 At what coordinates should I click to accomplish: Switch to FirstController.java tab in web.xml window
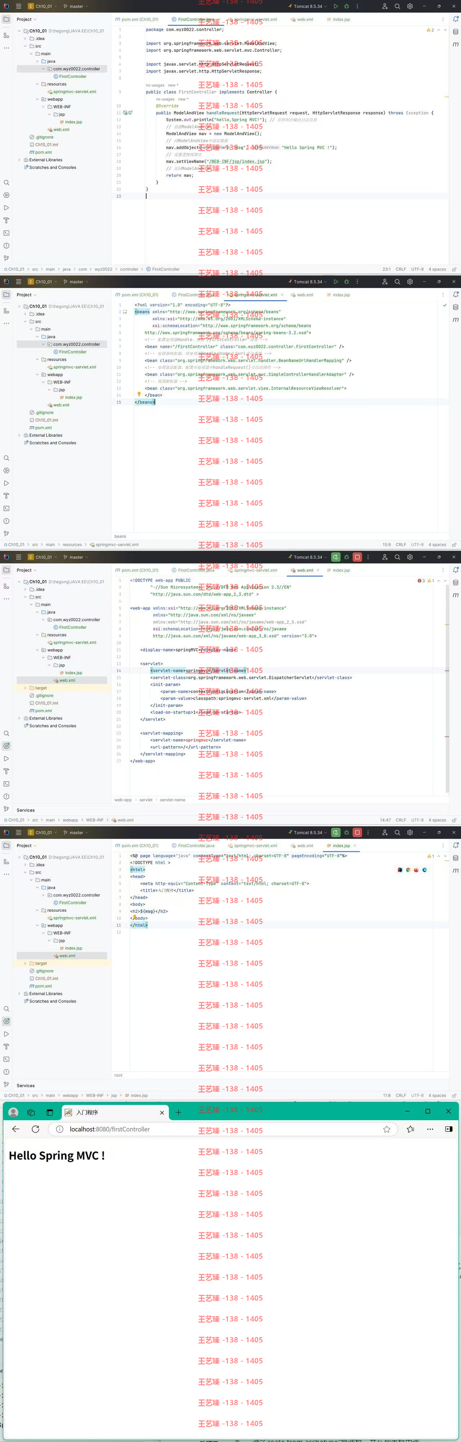(193, 570)
